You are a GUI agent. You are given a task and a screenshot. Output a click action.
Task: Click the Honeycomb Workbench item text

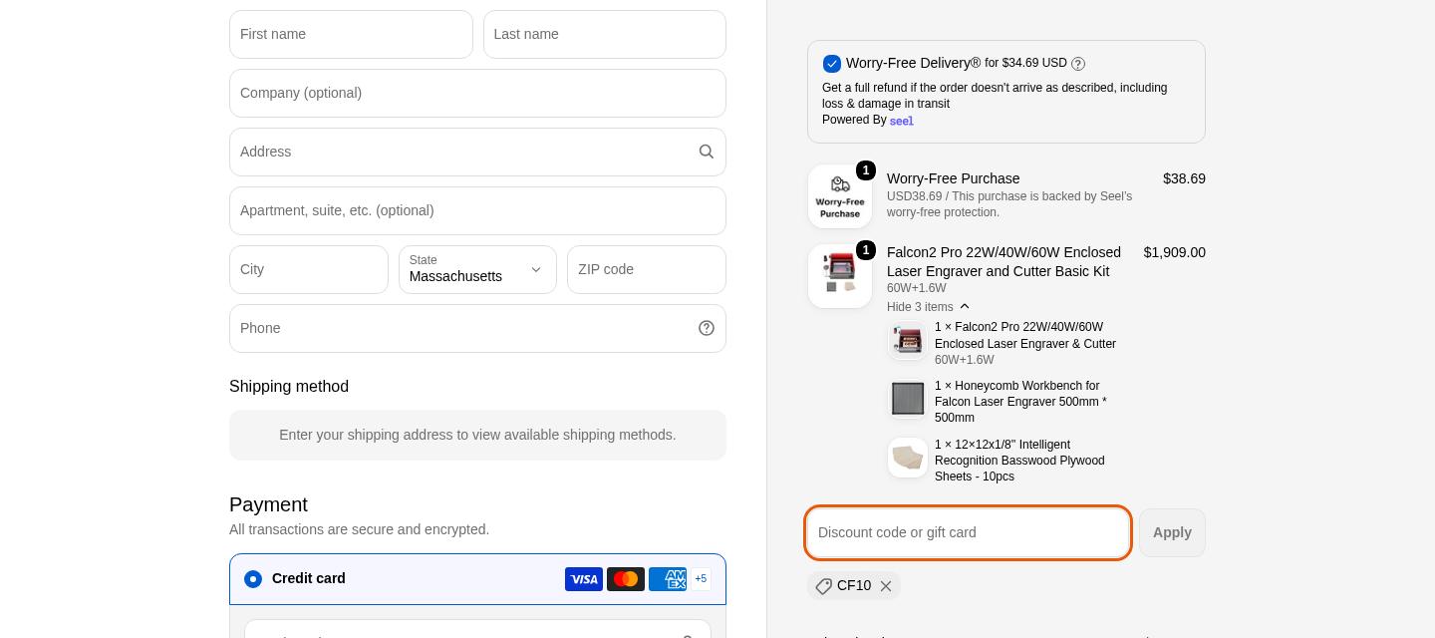click(1020, 402)
